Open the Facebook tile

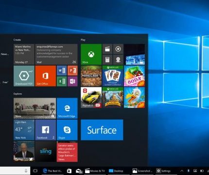[x=46, y=130]
